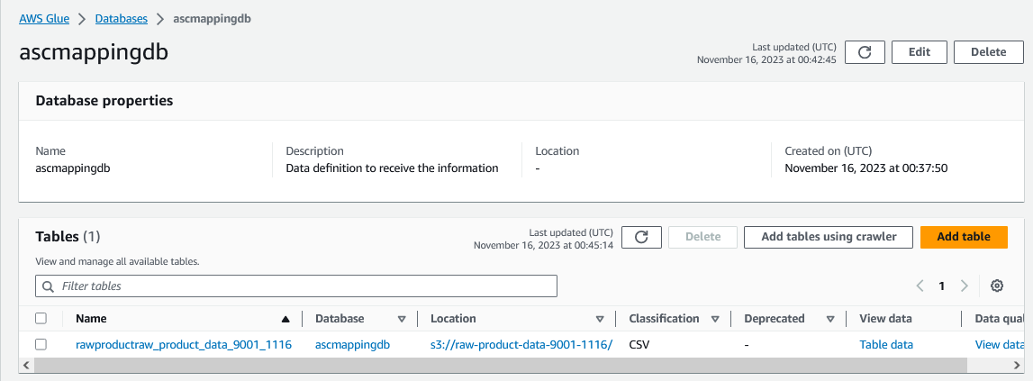
Task: Click the orange Add table button
Action: point(964,237)
